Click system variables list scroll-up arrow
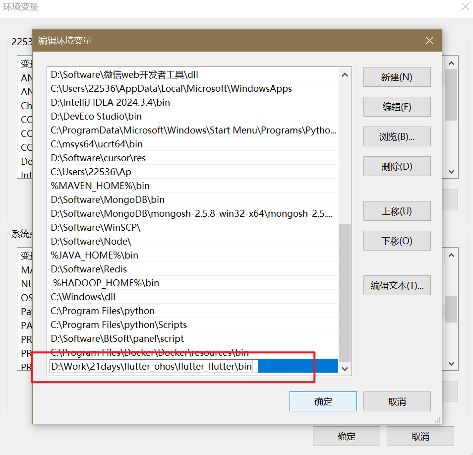Viewport: 473px width, 455px height. click(451, 256)
